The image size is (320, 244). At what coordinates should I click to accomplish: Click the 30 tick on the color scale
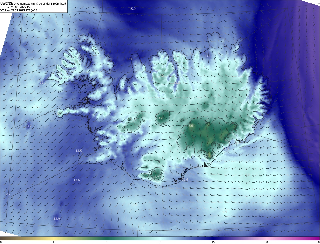[x=266, y=242]
